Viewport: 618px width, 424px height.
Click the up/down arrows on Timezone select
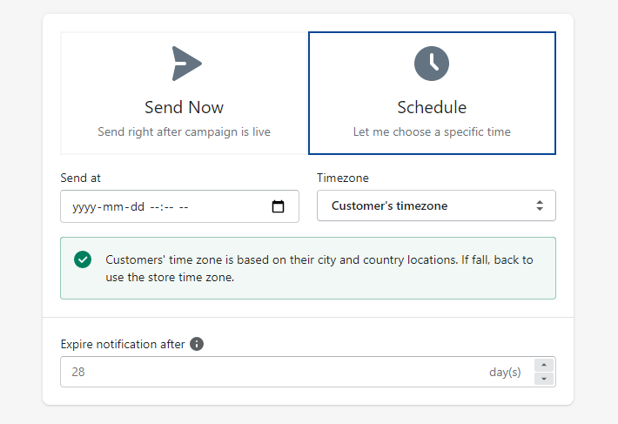[540, 206]
